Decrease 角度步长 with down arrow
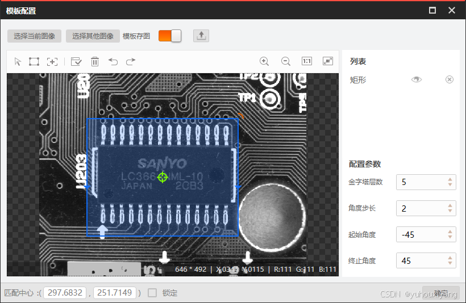 coord(450,211)
